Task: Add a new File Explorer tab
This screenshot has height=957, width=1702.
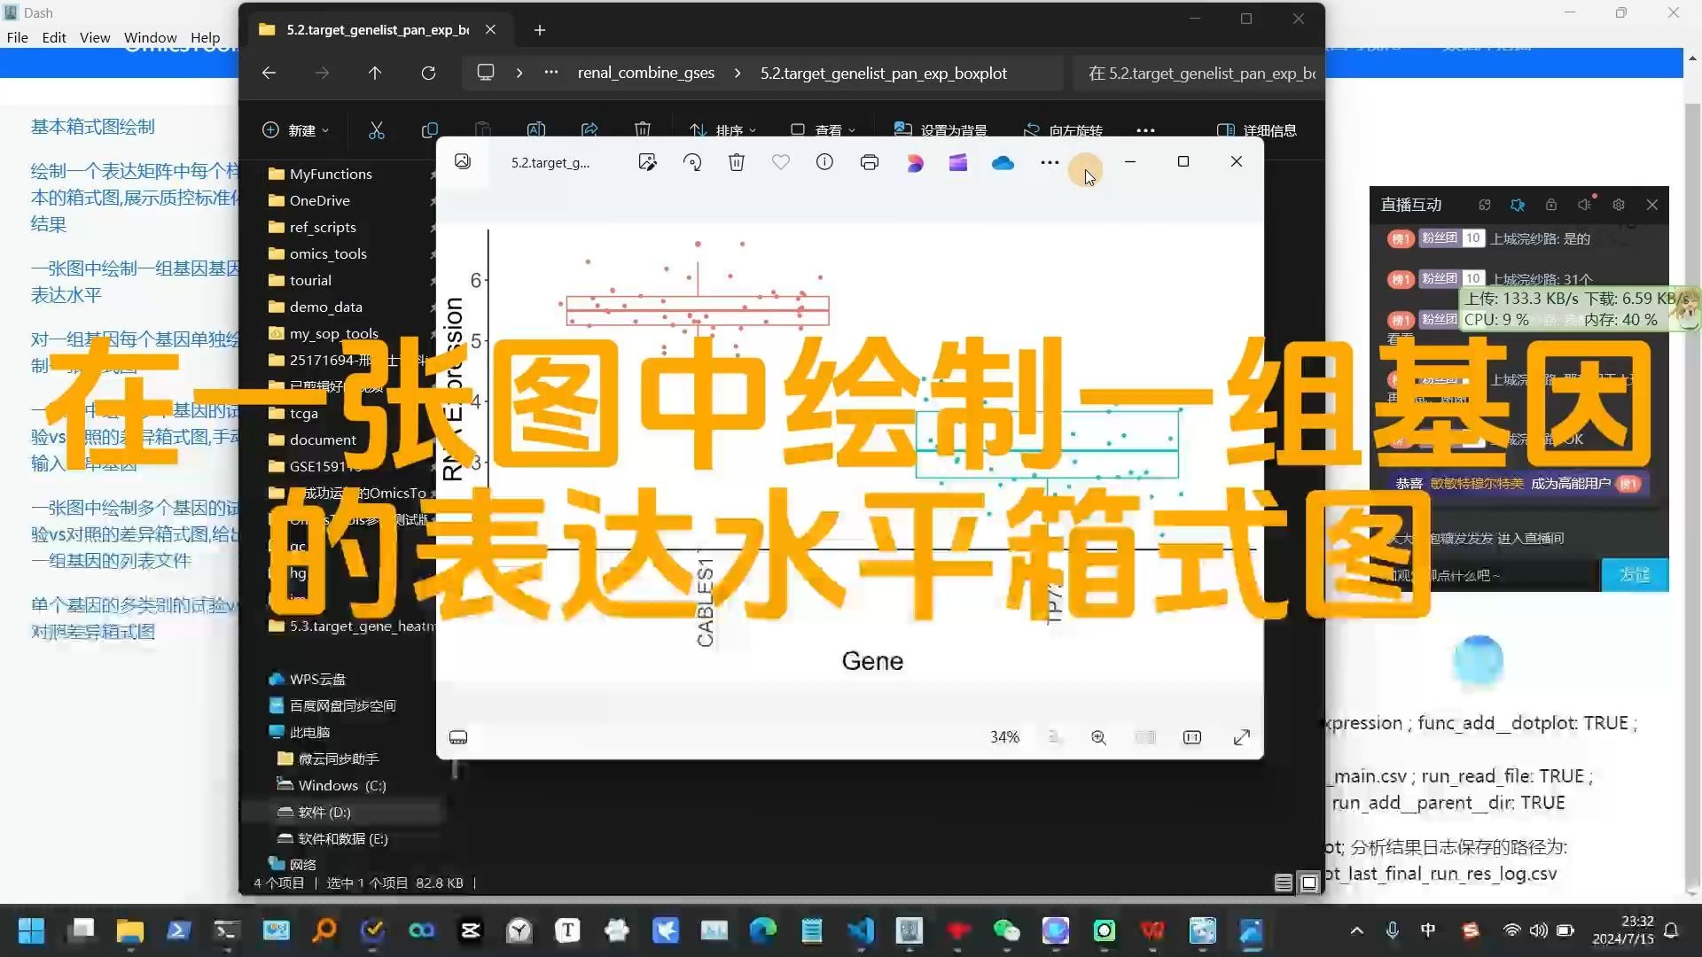Action: (x=540, y=30)
